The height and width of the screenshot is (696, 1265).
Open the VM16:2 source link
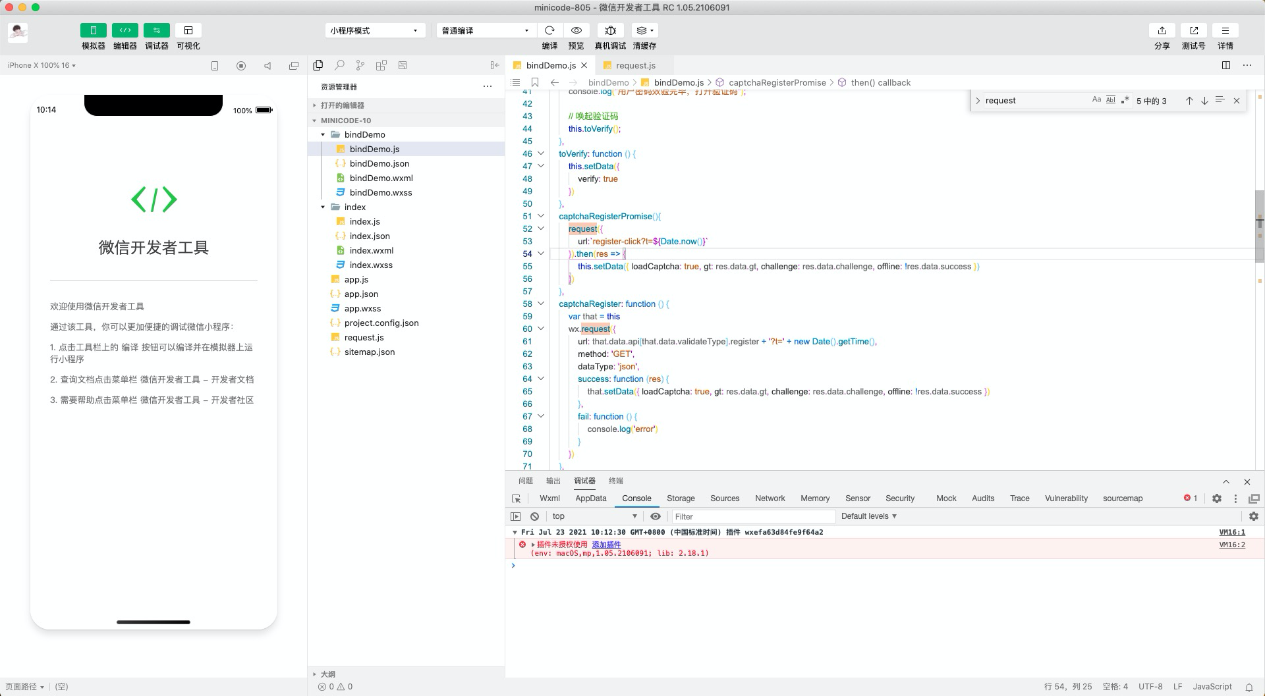click(x=1232, y=545)
